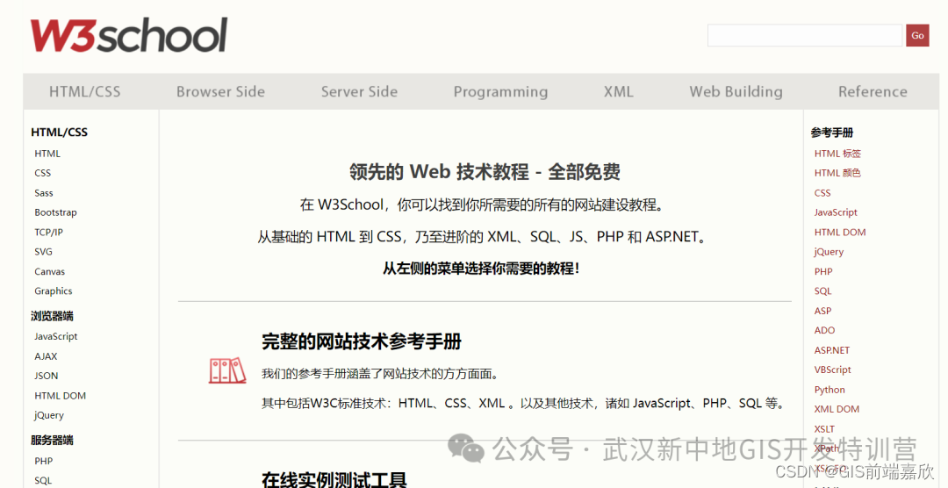The height and width of the screenshot is (488, 948).
Task: Click the 领先的 Web 技术教程 headline
Action: [x=485, y=172]
